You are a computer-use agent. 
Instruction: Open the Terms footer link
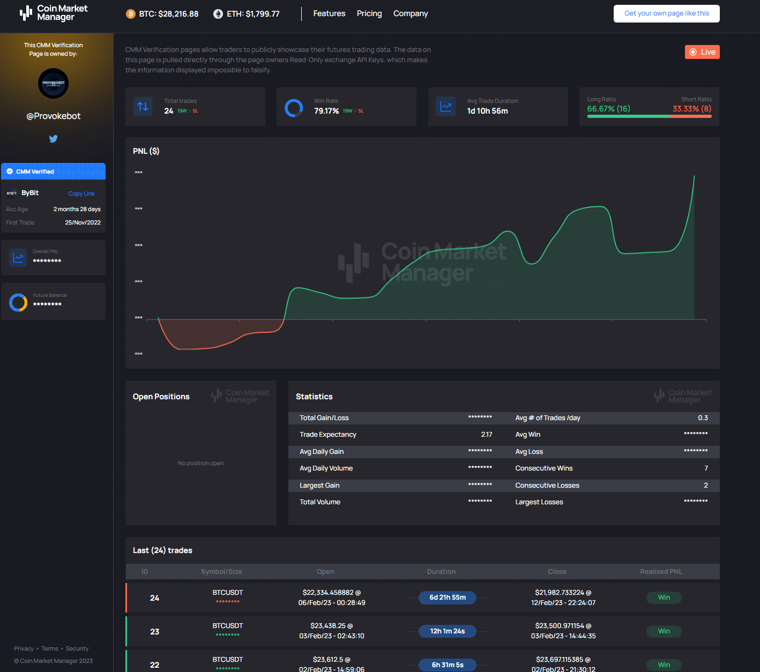pos(50,648)
